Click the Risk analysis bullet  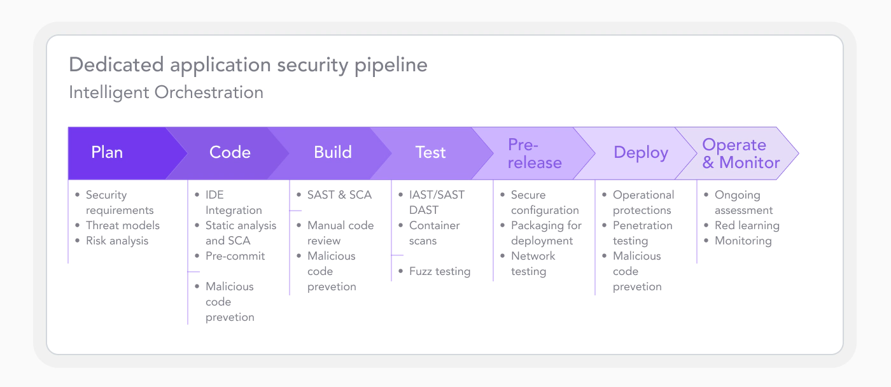pos(116,241)
